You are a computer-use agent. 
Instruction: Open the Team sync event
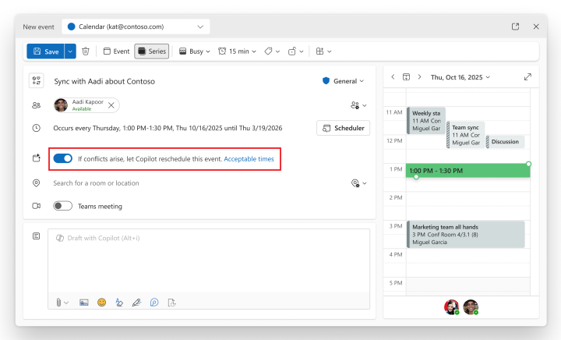pos(465,135)
